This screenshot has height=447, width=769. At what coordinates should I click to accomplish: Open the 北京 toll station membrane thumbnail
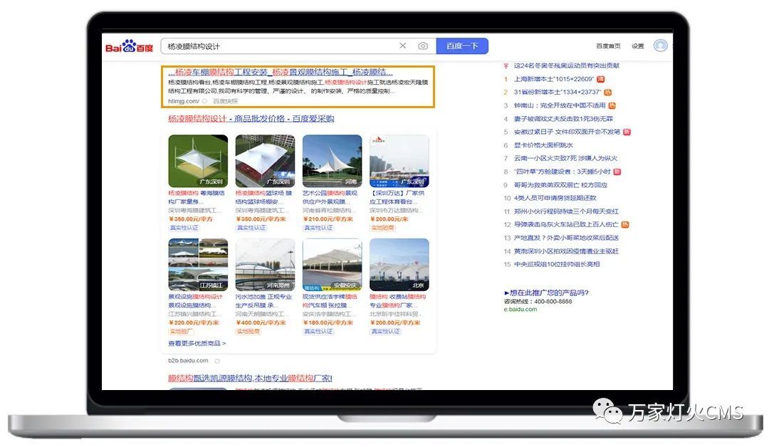(x=399, y=265)
